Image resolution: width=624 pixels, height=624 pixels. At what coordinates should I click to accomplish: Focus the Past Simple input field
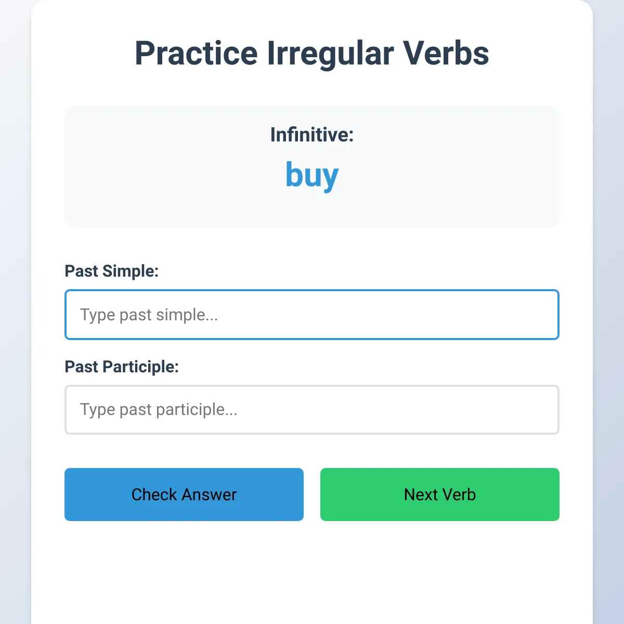point(312,315)
